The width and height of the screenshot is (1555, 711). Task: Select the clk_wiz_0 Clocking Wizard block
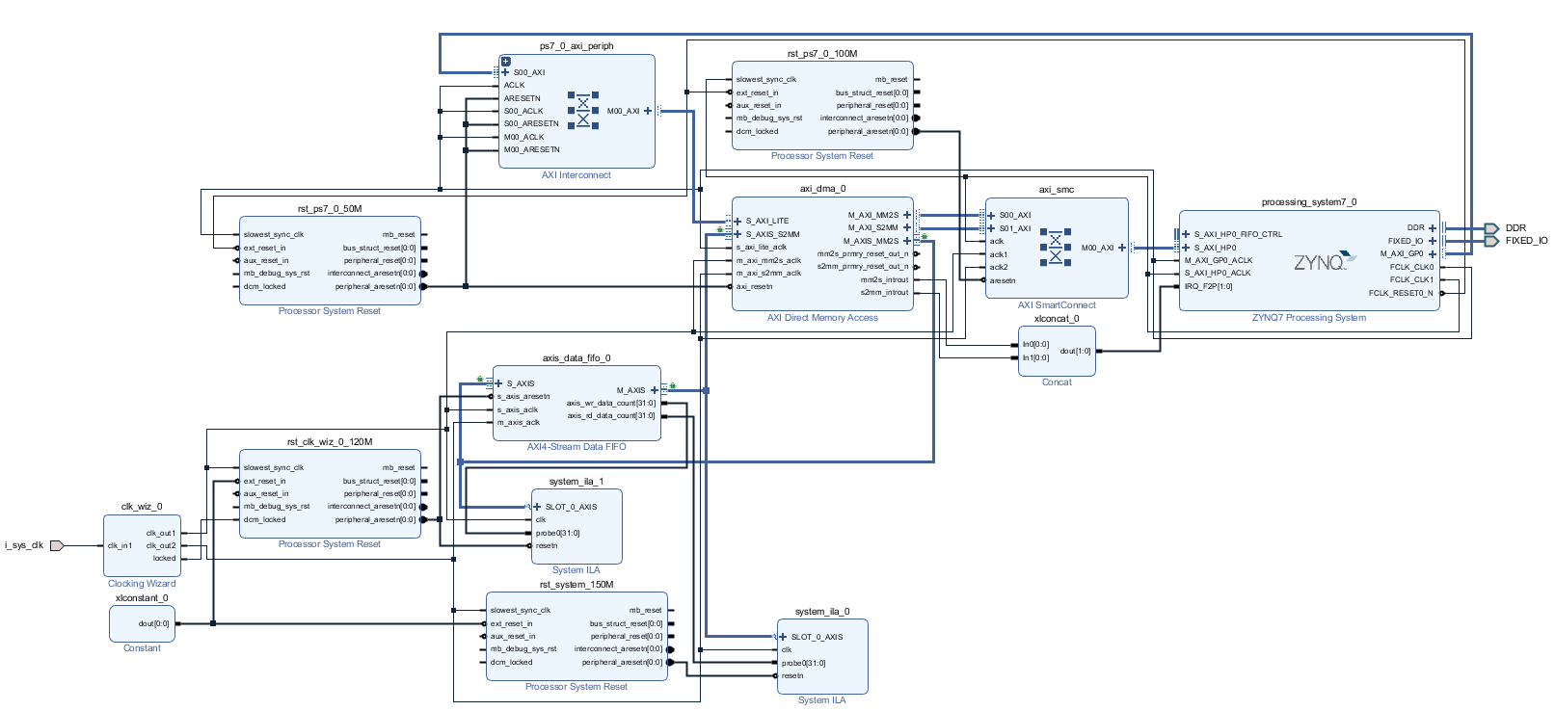coord(142,546)
